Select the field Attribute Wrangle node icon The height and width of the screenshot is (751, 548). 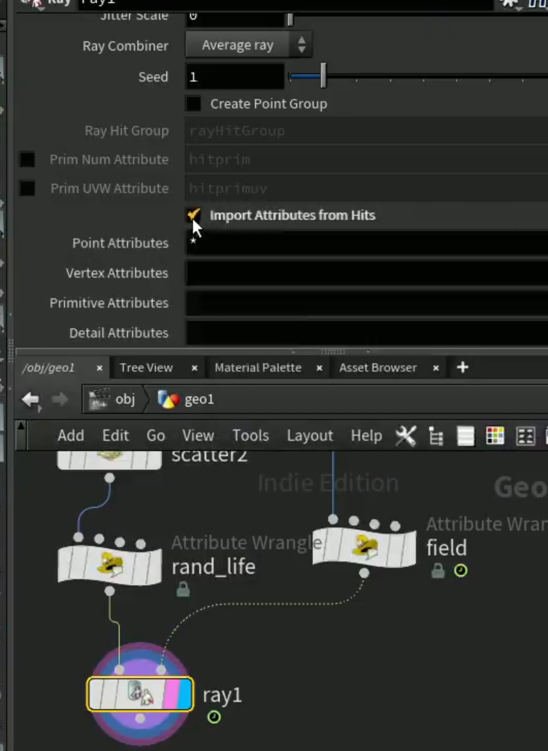tap(364, 547)
